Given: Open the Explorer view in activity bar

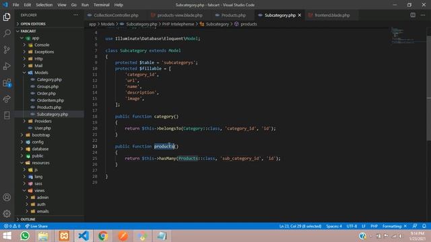Looking at the screenshot, I should click(7, 17).
